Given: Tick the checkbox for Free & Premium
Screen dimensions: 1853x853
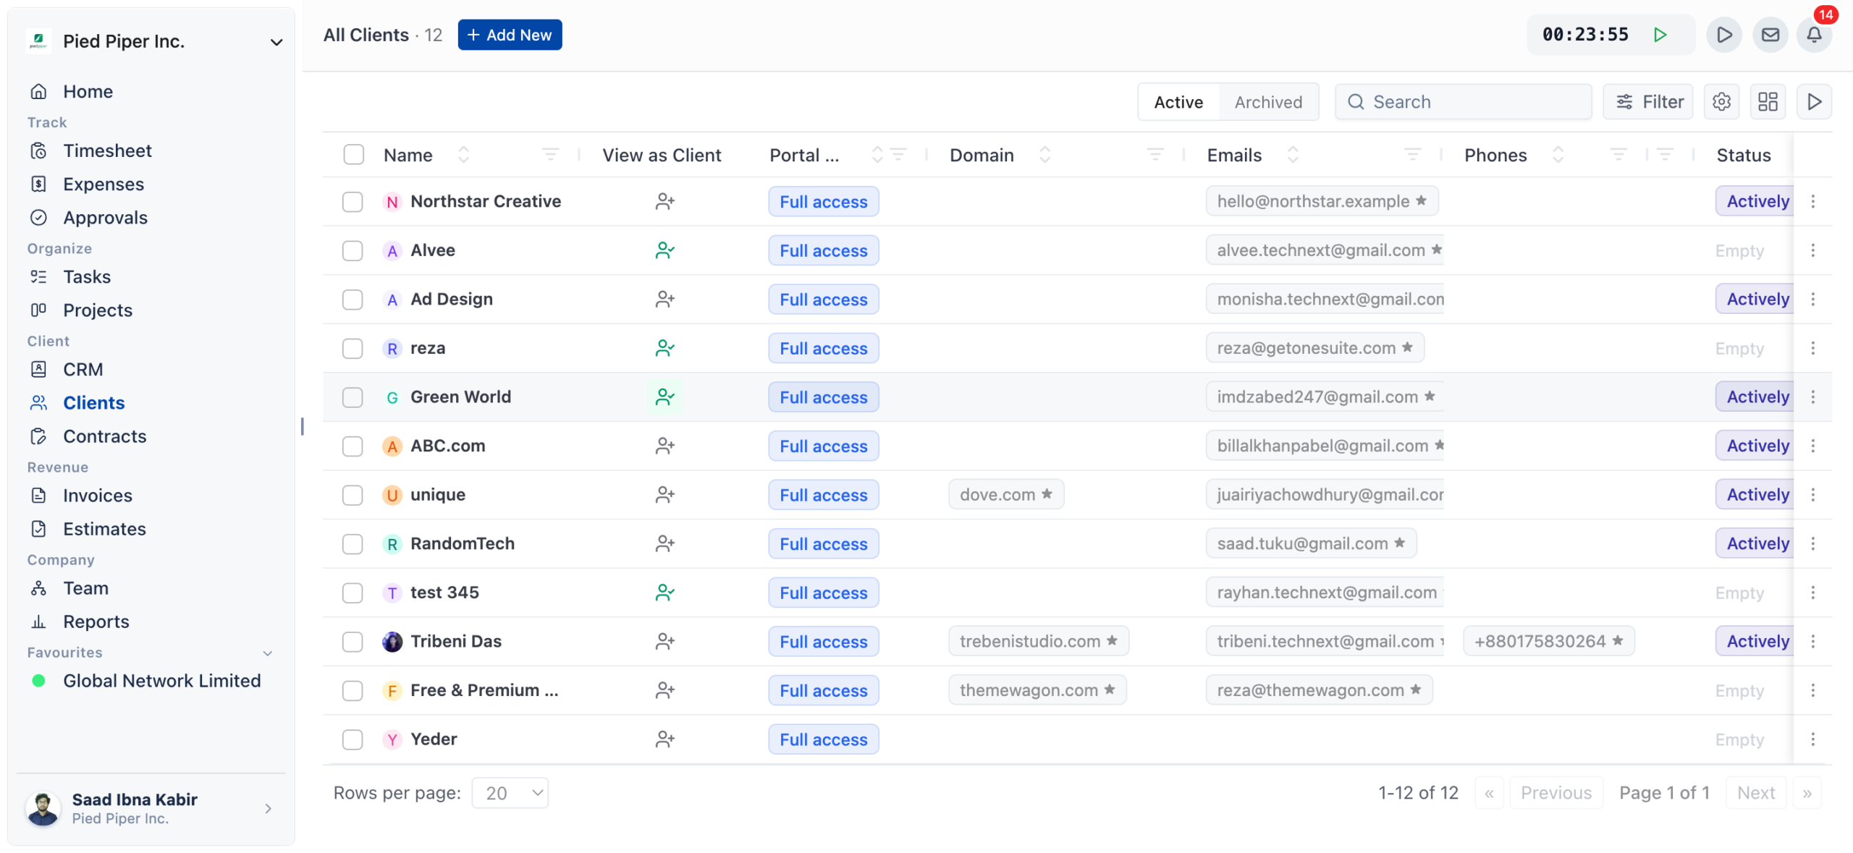Looking at the screenshot, I should coord(353,690).
